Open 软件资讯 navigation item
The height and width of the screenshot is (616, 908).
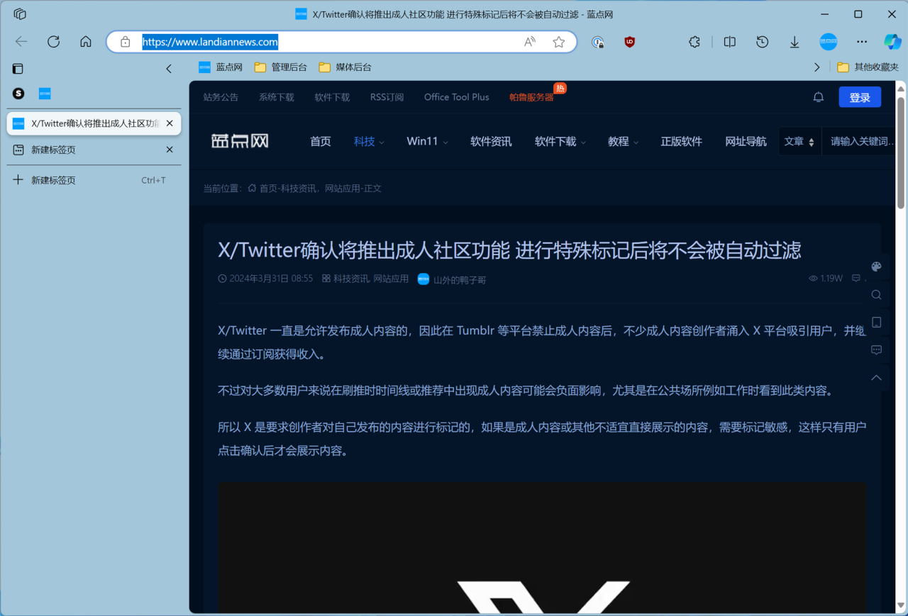[491, 141]
